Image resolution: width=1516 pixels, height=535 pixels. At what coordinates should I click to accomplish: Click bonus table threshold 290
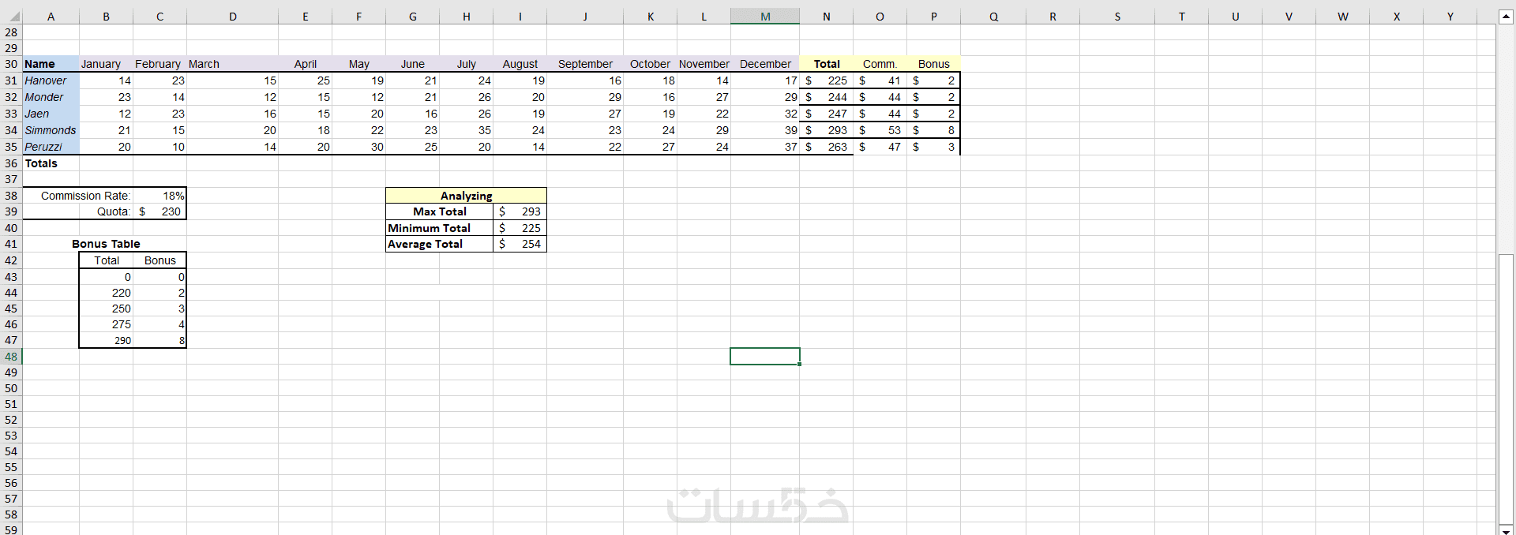click(107, 340)
